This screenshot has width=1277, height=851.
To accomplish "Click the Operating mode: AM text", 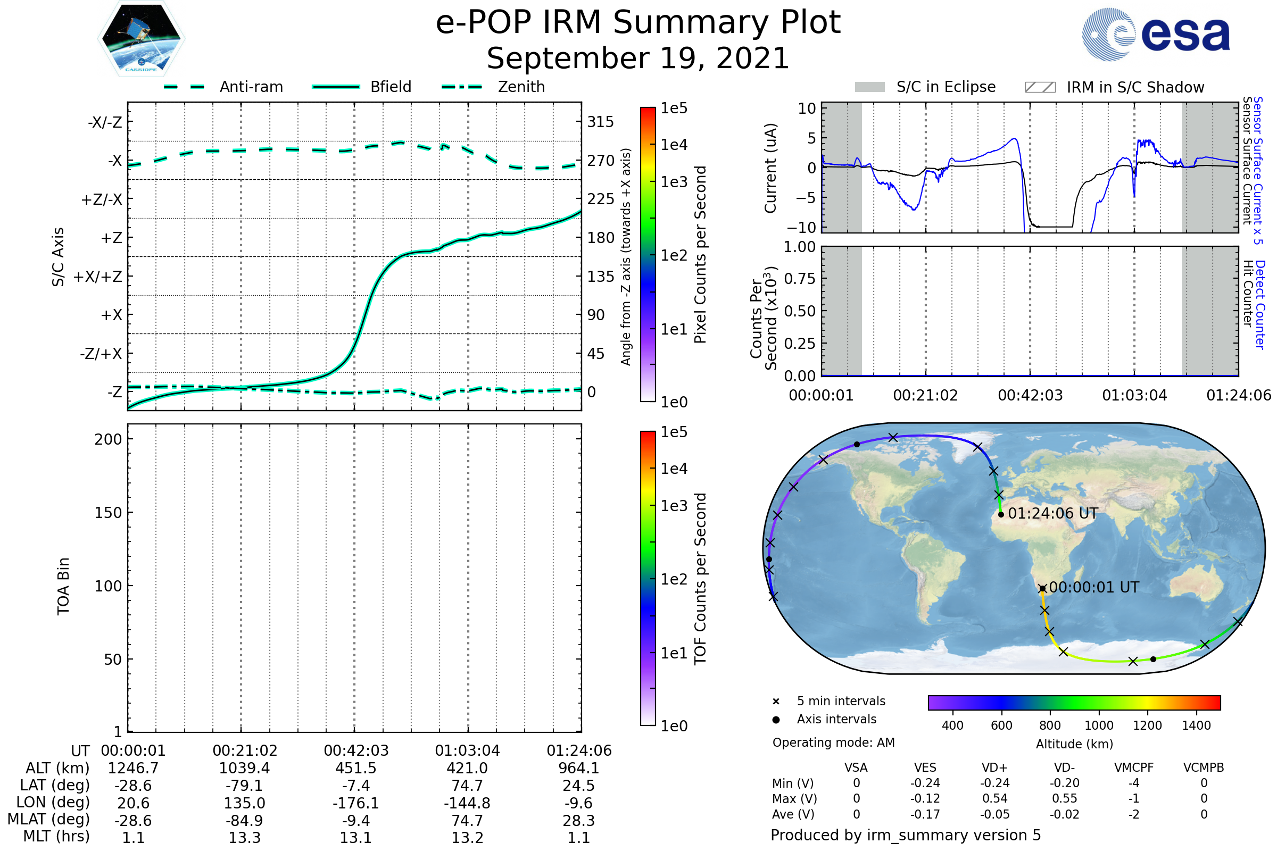I will point(833,742).
